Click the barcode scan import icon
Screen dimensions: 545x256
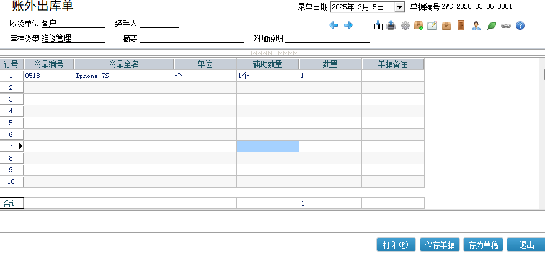(378, 25)
